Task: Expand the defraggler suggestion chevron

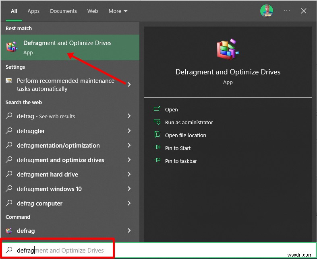Action: coord(129,131)
